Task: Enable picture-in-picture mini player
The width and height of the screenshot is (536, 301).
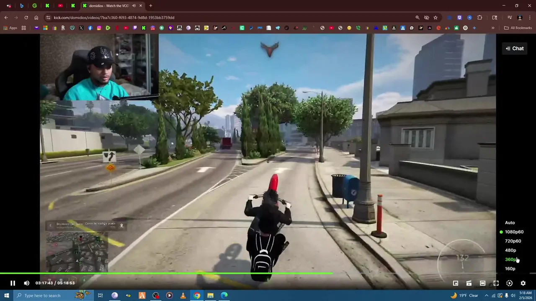Action: (x=456, y=283)
